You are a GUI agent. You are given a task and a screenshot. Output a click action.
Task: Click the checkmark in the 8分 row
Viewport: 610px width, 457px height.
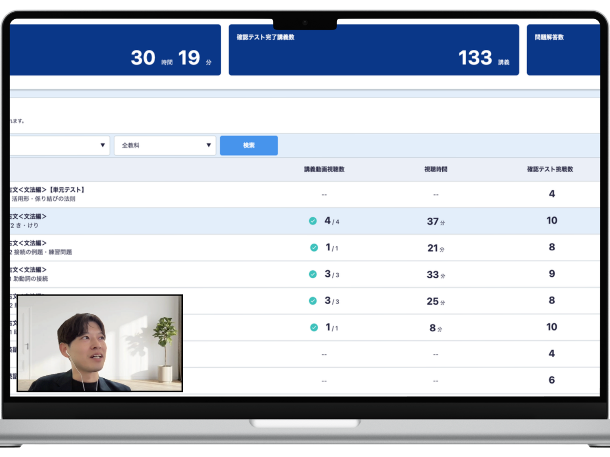click(314, 328)
